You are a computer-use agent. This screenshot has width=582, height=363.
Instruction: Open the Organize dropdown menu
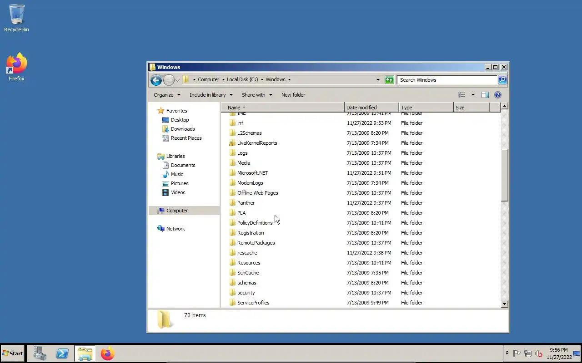[167, 95]
